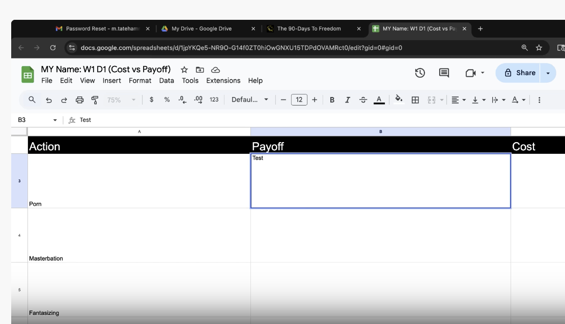Decrease the font size with minus button
This screenshot has width=565, height=324.
[283, 100]
